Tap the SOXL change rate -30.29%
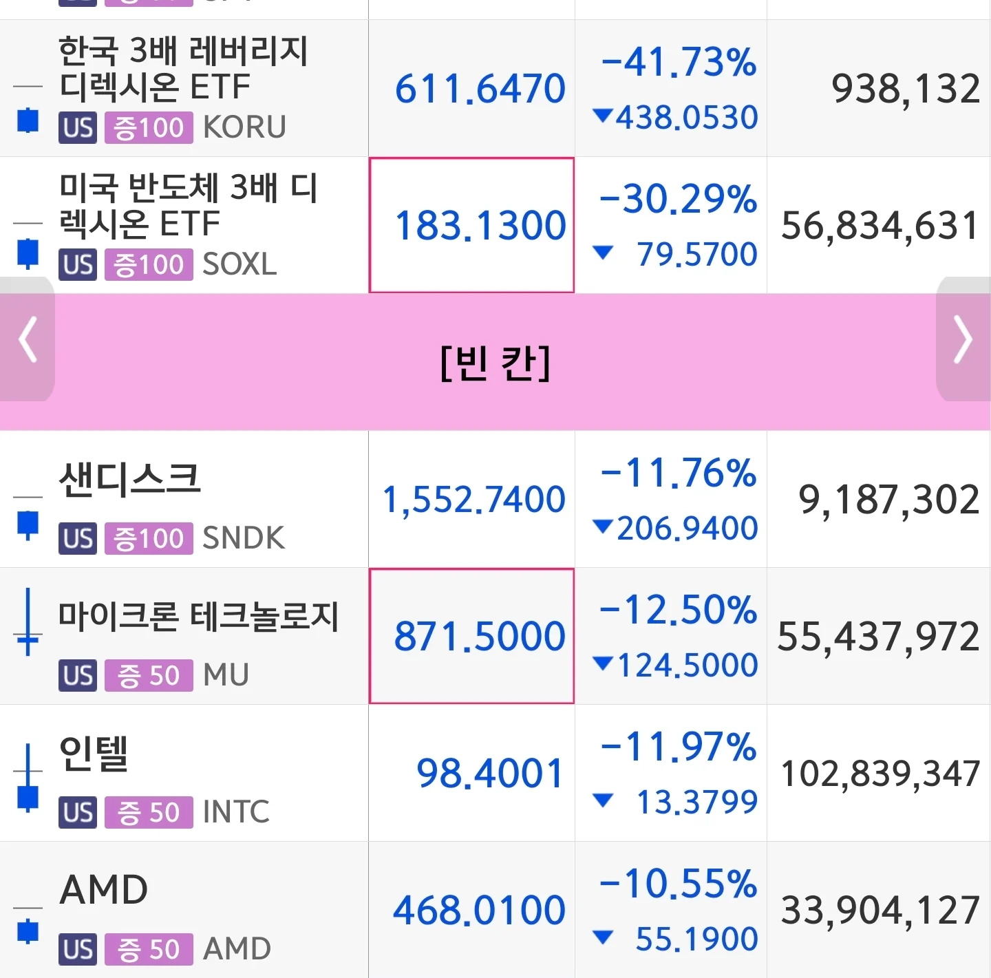 click(x=678, y=199)
